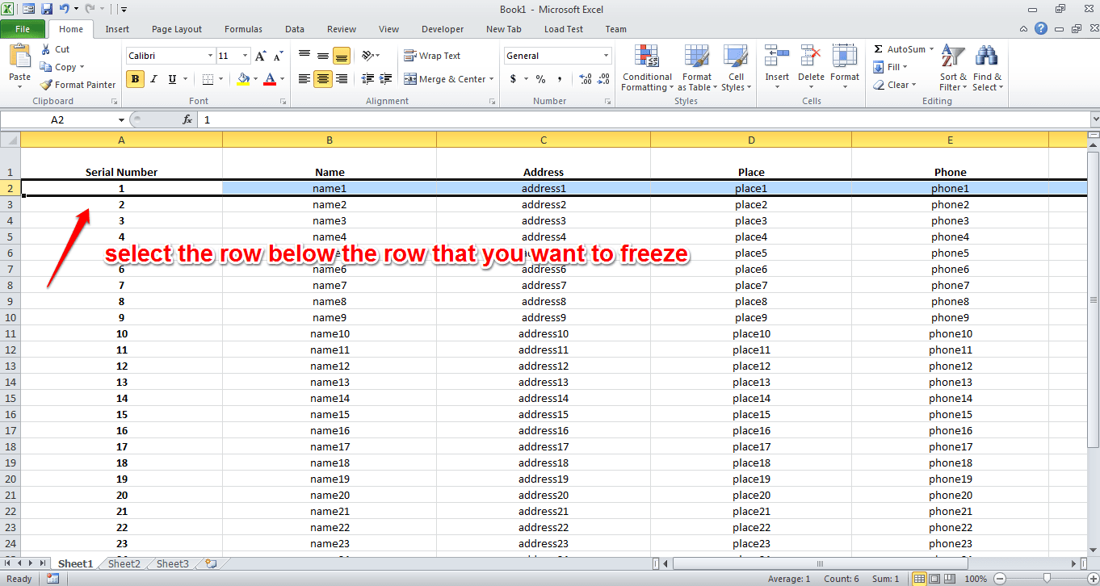Click the AutoSum icon
Screen dimensions: 1100x586
click(901, 48)
